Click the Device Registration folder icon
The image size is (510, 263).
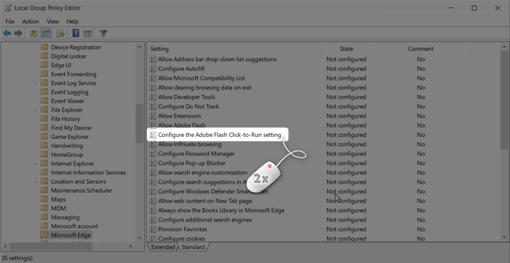click(44, 47)
